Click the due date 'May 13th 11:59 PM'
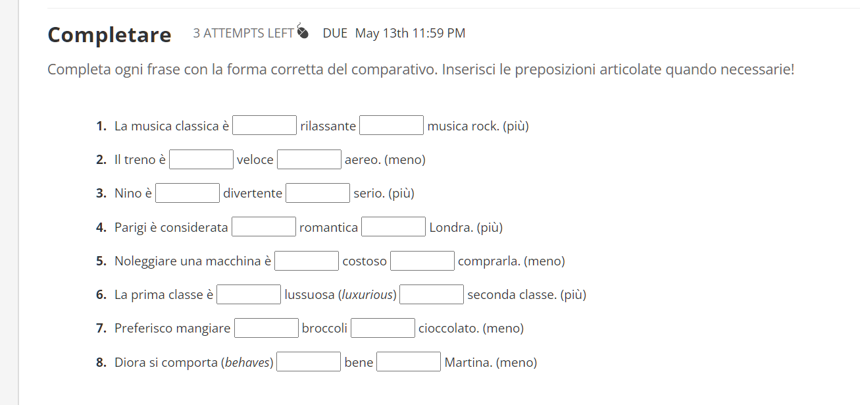The image size is (860, 405). pyautogui.click(x=409, y=33)
